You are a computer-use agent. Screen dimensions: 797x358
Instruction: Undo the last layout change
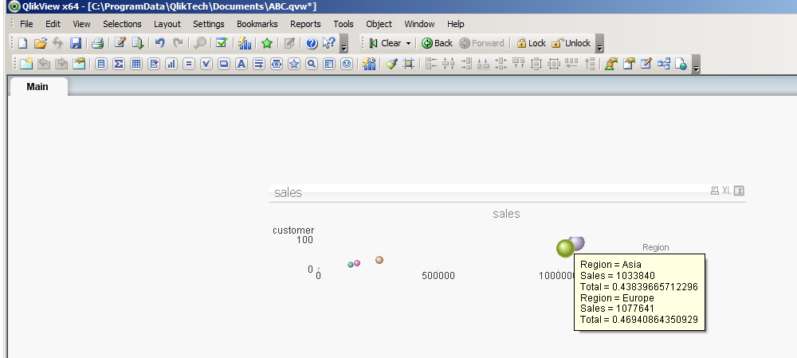160,43
